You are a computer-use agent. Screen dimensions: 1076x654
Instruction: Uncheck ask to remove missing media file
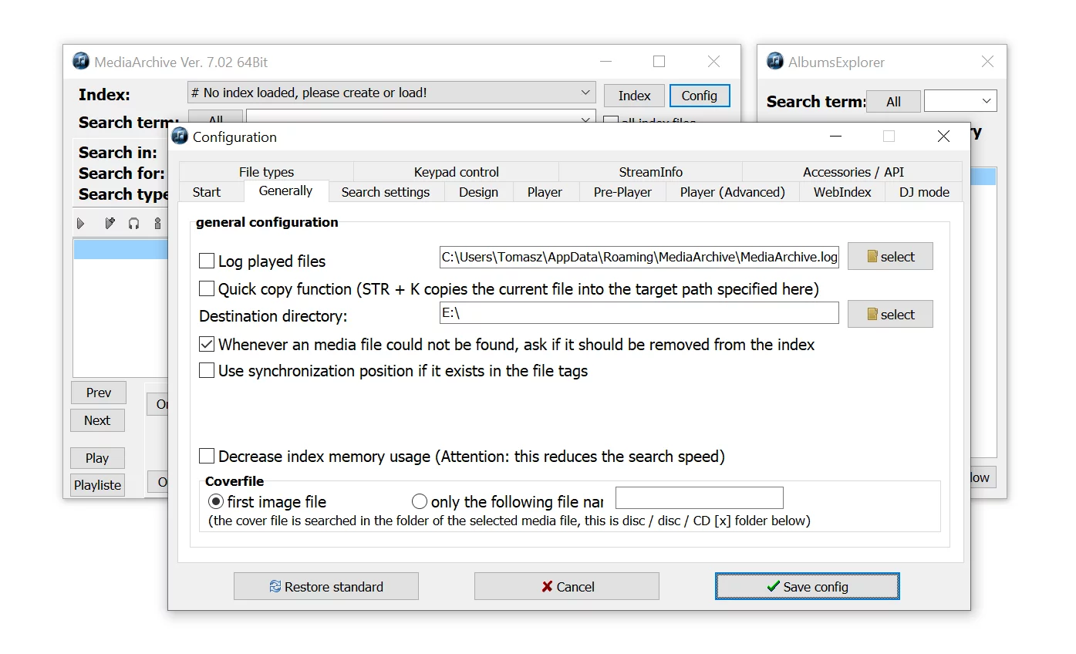[207, 344]
